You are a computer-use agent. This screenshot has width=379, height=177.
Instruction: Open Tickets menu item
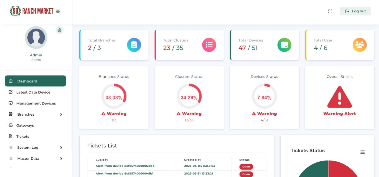pos(23,137)
